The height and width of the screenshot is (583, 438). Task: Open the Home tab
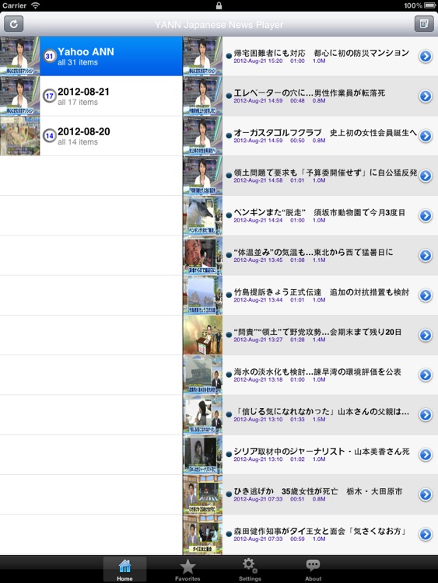pyautogui.click(x=124, y=570)
